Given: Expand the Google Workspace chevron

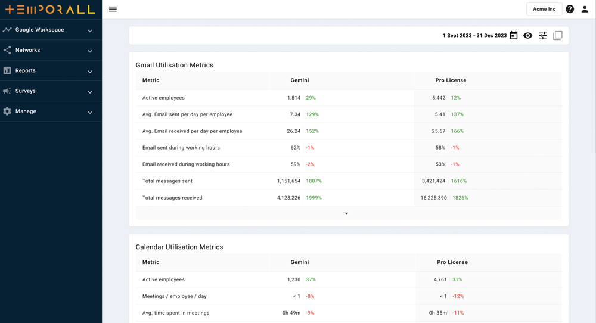Looking at the screenshot, I should (90, 31).
